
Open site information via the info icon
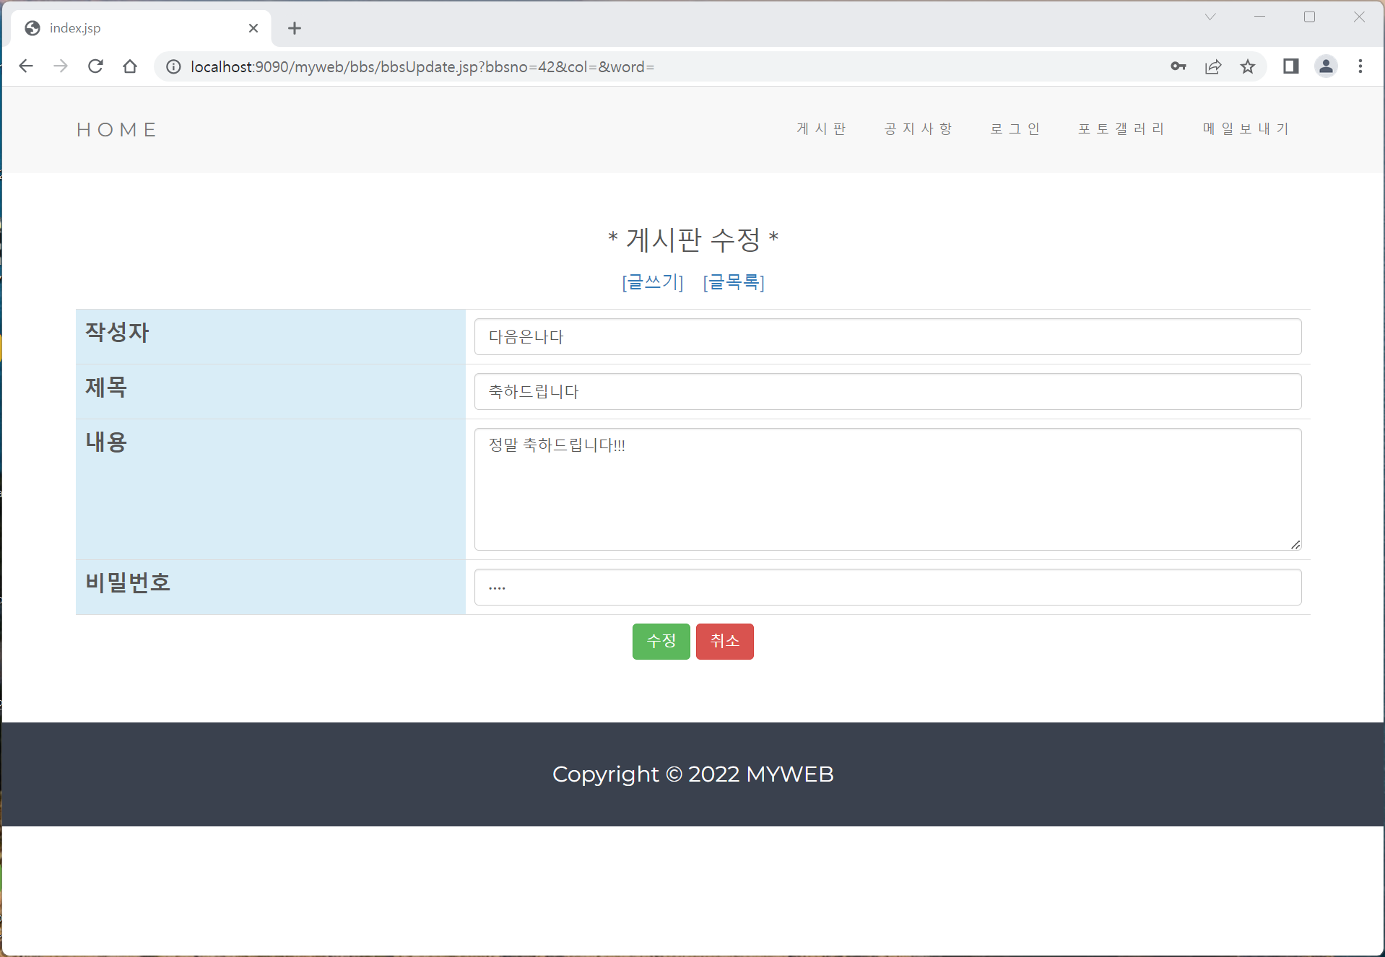[173, 66]
